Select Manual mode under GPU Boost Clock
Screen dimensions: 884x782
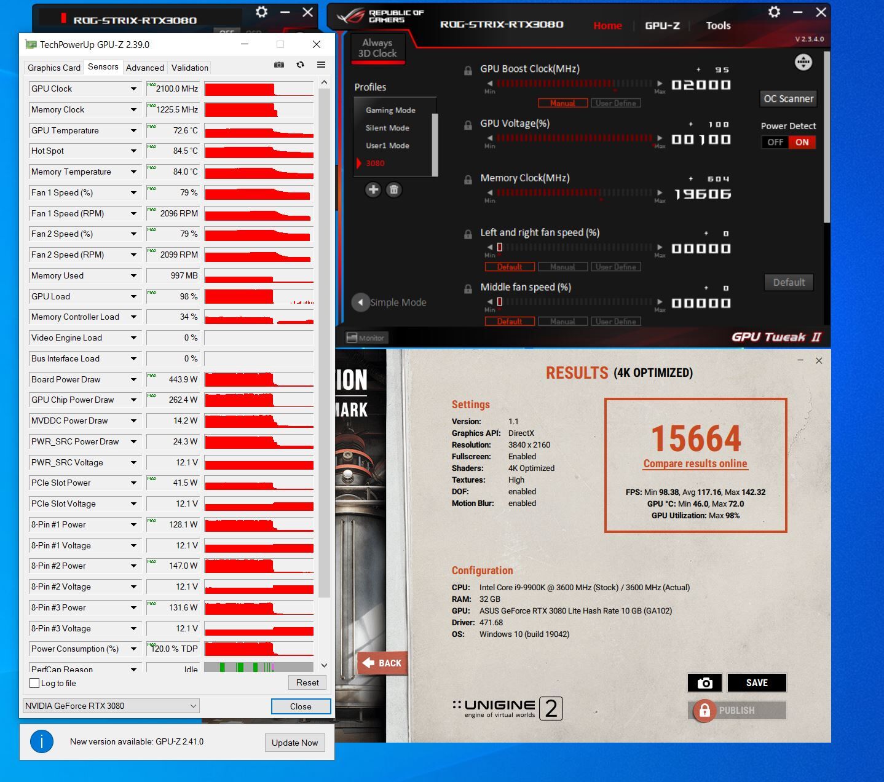pos(562,103)
